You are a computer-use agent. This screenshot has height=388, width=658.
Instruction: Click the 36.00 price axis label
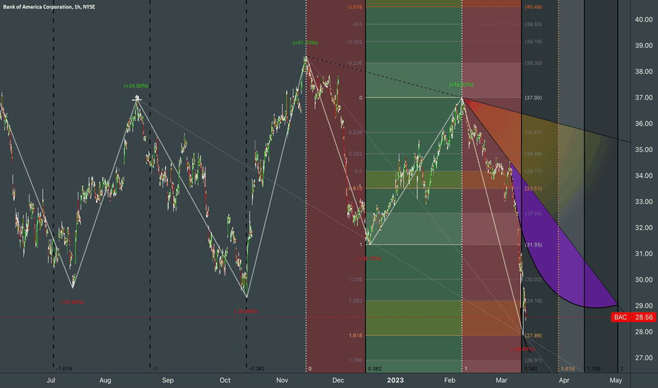coord(643,123)
